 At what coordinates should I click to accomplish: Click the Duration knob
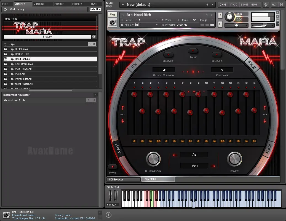pos(153,159)
